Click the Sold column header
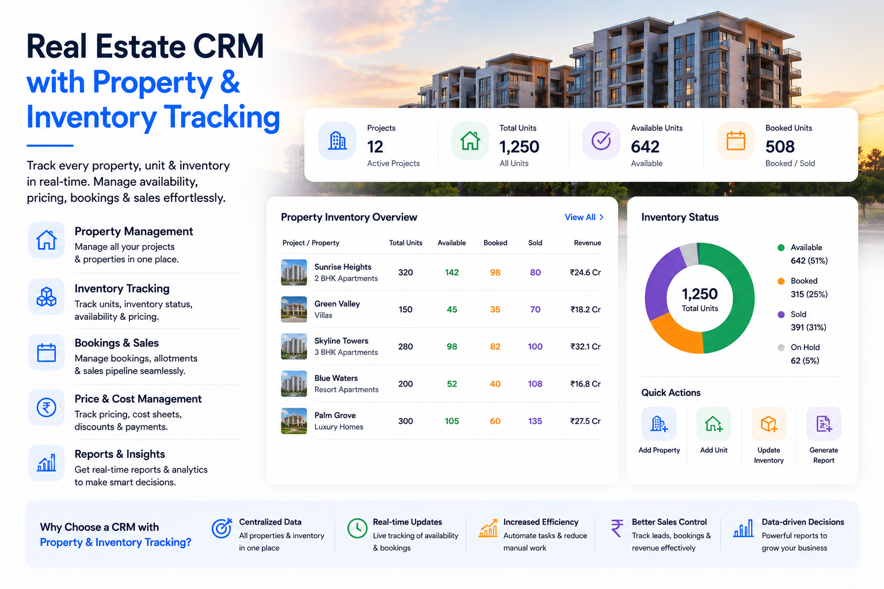This screenshot has height=589, width=884. [535, 243]
